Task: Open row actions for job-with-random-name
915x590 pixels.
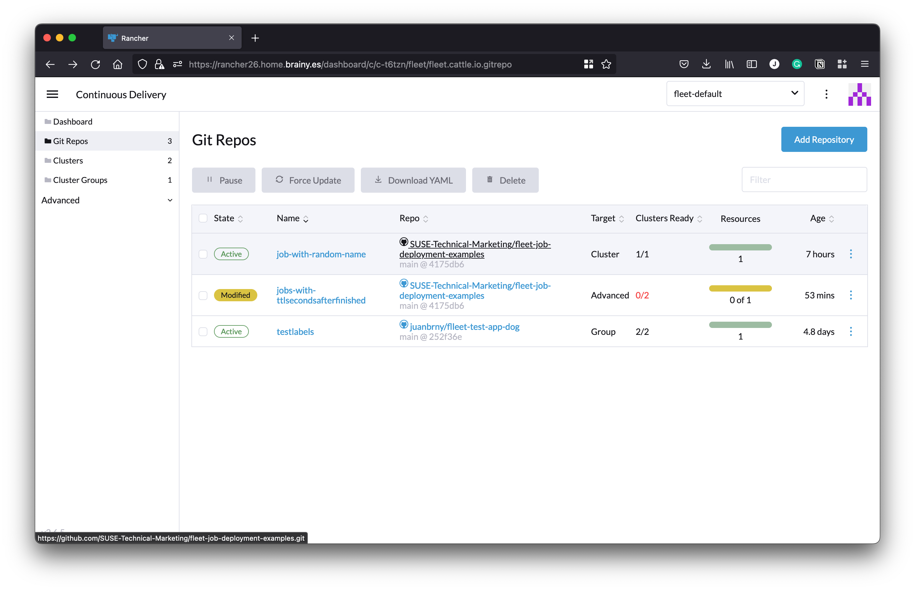Action: click(x=851, y=254)
